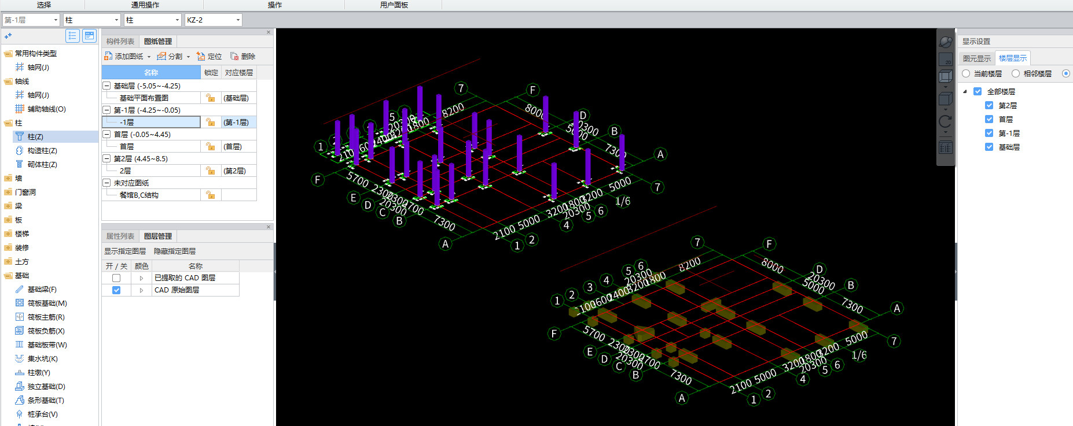Click the sparkle icon atop the navigation tree
Viewport: 1073px width, 426px height.
(x=8, y=36)
